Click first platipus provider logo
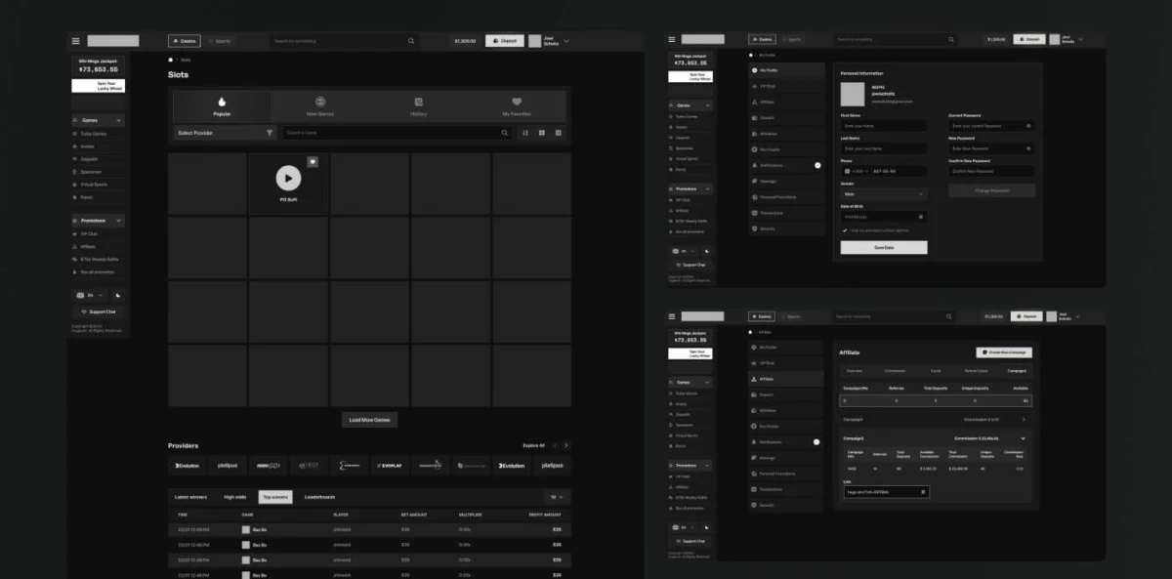 click(228, 466)
